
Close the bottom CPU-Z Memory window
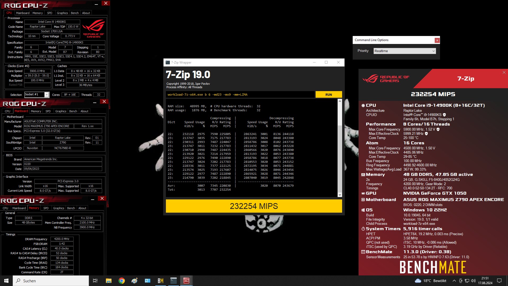102,199
